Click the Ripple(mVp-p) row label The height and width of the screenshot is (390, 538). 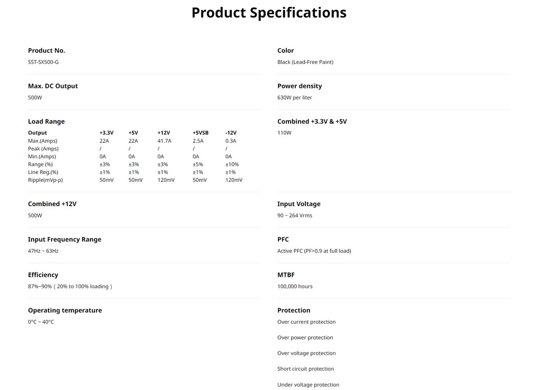click(45, 180)
